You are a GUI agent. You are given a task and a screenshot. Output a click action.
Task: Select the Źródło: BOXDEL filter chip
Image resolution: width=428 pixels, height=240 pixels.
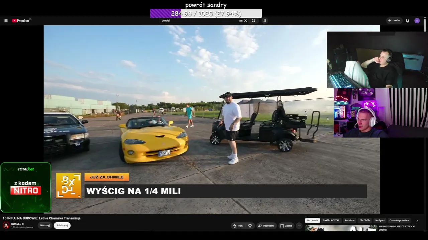pyautogui.click(x=331, y=220)
